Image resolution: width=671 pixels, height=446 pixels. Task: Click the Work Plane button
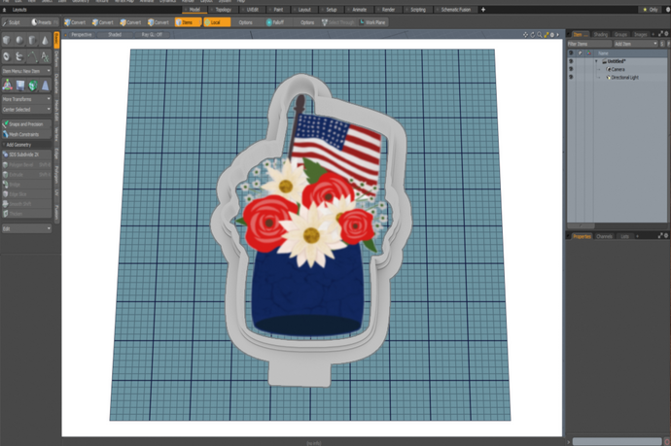(x=373, y=22)
